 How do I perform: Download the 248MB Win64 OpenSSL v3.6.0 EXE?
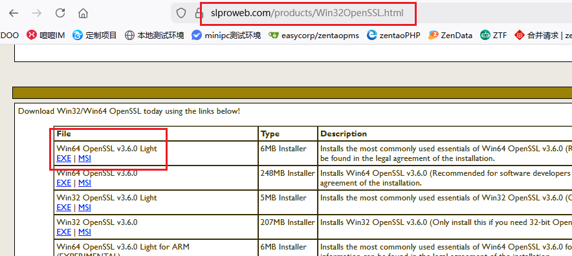coord(64,183)
